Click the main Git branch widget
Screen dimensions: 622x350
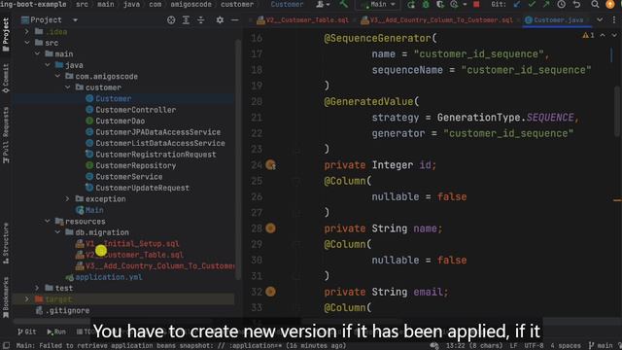click(602, 346)
